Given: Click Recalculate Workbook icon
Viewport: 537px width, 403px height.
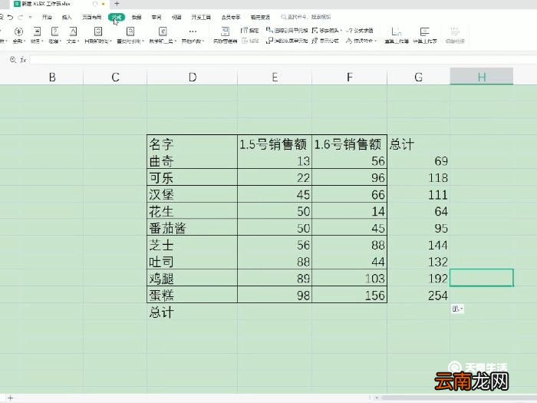Looking at the screenshot, I should (x=397, y=32).
